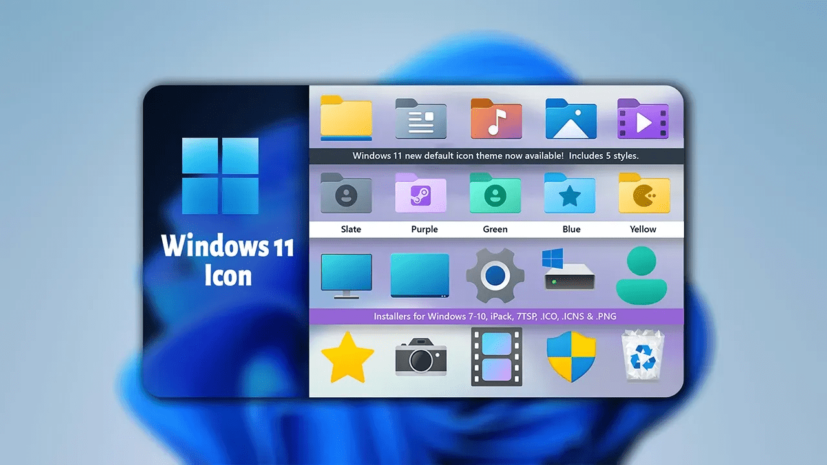Open the blue Pictures folder icon
Image resolution: width=827 pixels, height=465 pixels.
[x=571, y=119]
